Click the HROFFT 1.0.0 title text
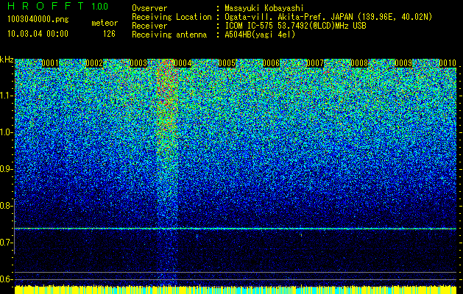This screenshot has height=294, width=463. [x=57, y=6]
